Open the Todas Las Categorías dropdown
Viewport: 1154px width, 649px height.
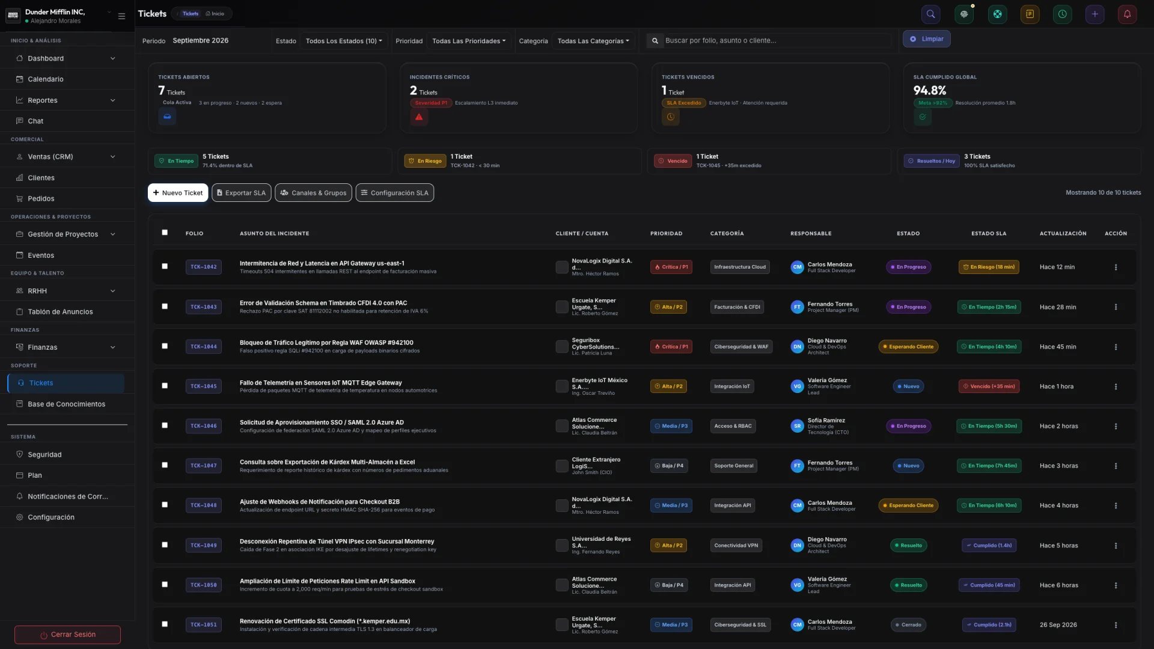click(593, 41)
